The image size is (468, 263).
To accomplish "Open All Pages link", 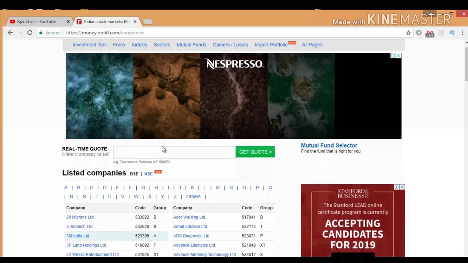I will click(312, 45).
